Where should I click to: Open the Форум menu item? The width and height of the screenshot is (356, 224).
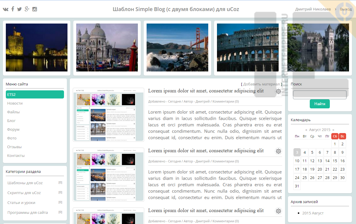13,129
